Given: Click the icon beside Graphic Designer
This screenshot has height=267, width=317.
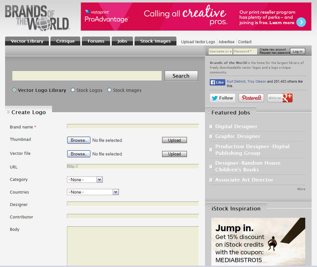Looking at the screenshot, I should [211, 136].
